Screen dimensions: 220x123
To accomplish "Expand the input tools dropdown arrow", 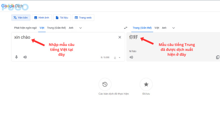I will pos(120,57).
